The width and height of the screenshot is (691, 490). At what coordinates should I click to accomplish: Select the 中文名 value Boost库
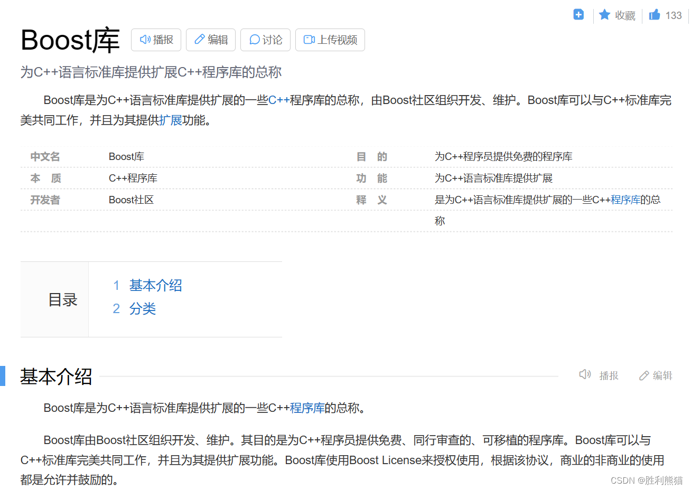[x=126, y=157]
